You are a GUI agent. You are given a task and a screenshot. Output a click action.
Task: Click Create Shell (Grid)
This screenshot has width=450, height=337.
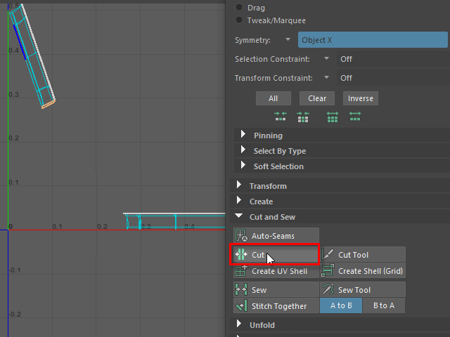point(363,271)
